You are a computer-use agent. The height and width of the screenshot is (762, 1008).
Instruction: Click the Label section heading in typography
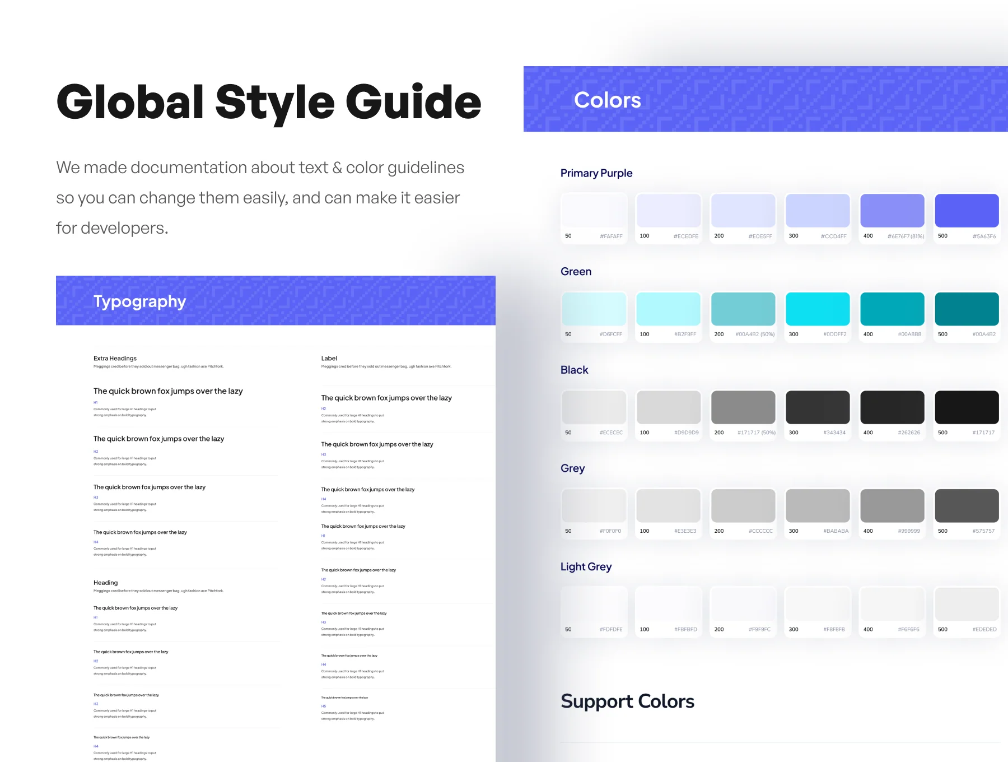(x=329, y=358)
